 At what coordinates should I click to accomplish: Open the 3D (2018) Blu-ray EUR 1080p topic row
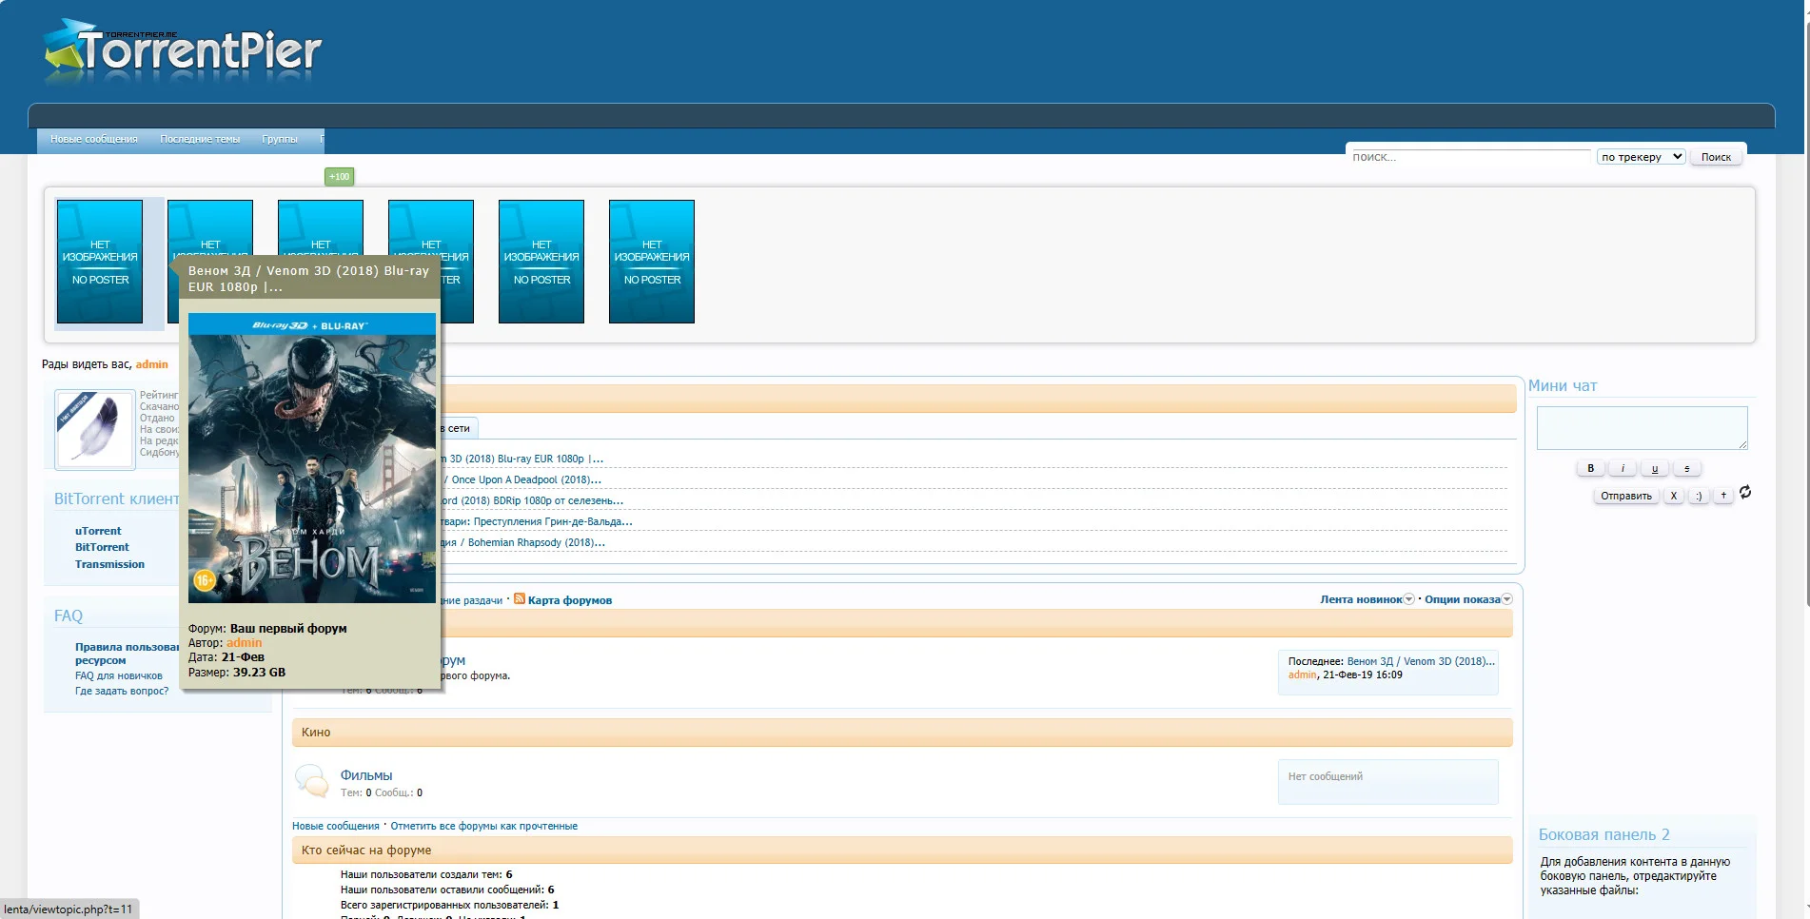click(x=523, y=459)
